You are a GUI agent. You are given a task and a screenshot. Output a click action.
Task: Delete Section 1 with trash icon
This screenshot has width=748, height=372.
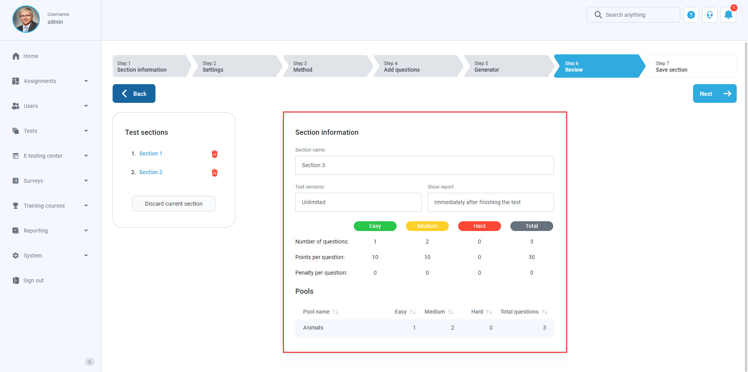[x=214, y=154]
